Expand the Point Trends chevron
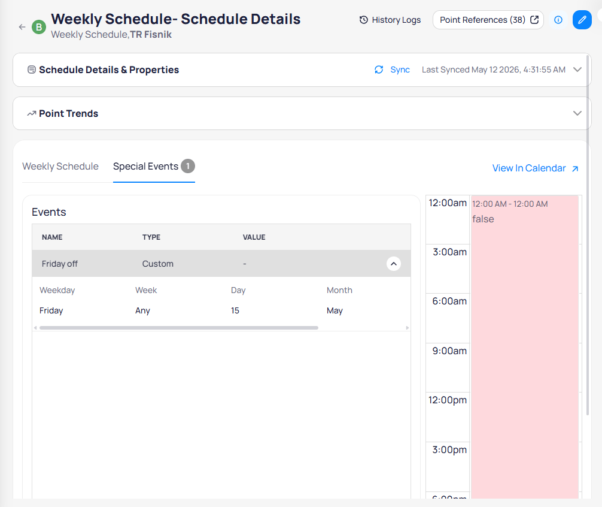 click(x=577, y=113)
